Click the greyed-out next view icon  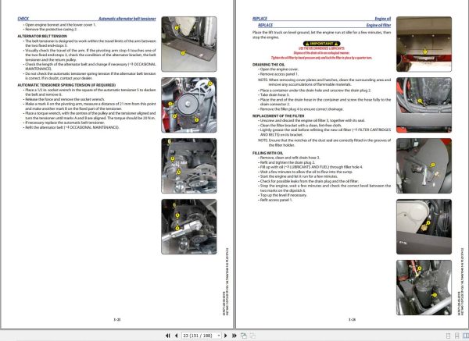(x=252, y=336)
